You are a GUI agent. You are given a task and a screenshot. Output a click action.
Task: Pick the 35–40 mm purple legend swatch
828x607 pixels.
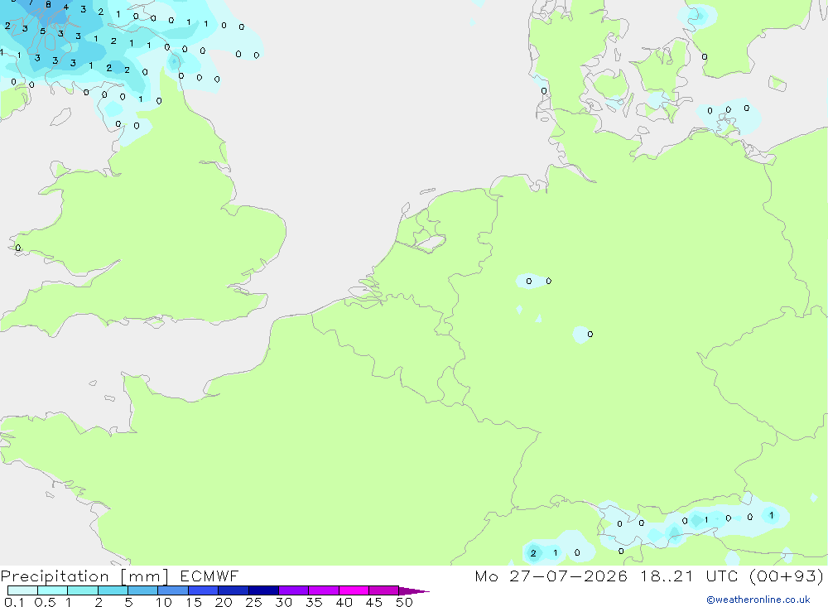click(324, 590)
